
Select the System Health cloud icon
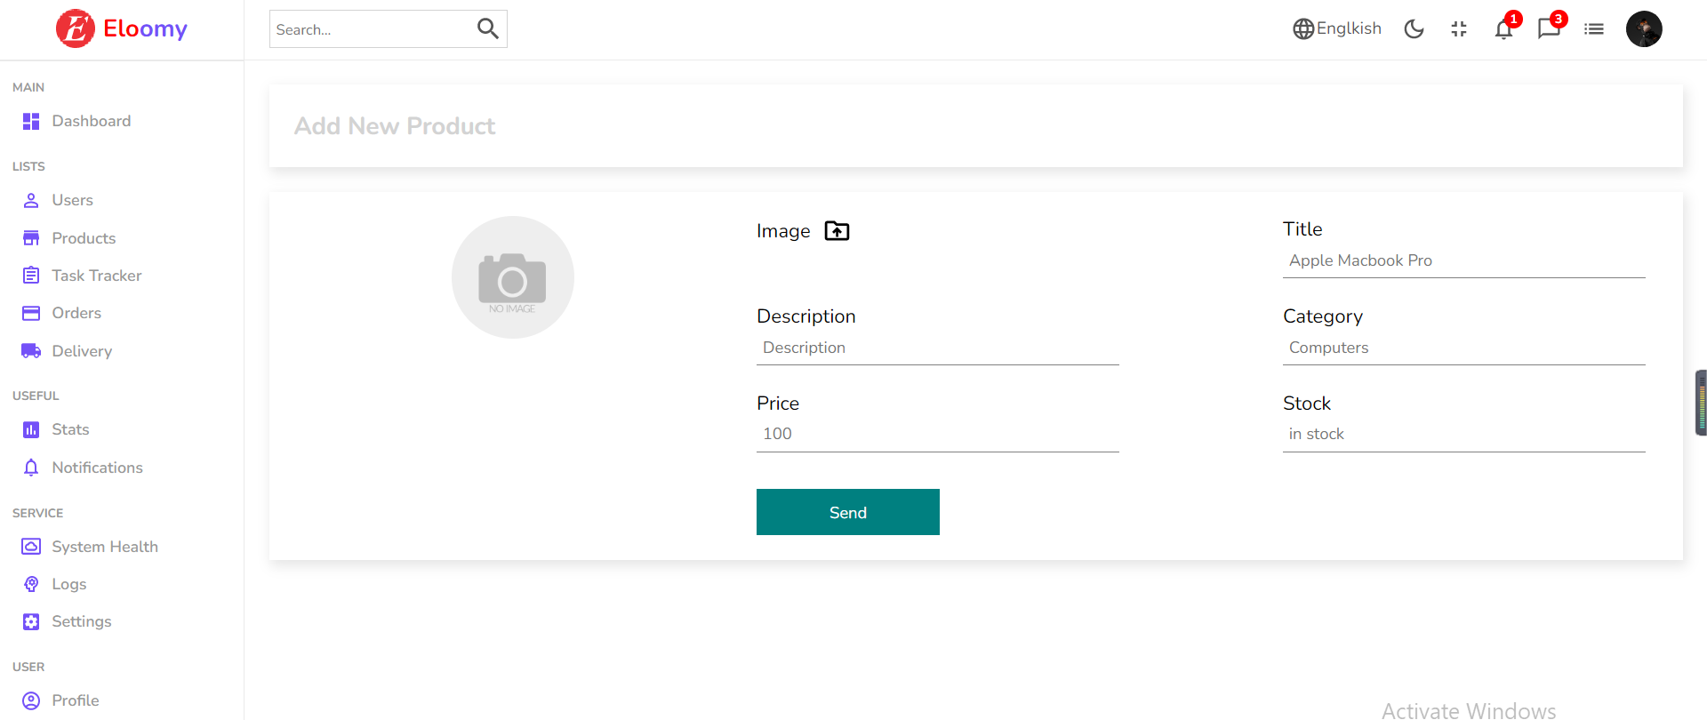click(x=30, y=546)
